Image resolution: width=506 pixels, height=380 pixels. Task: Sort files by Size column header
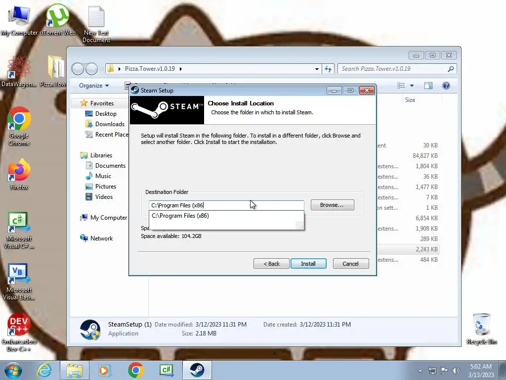410,100
